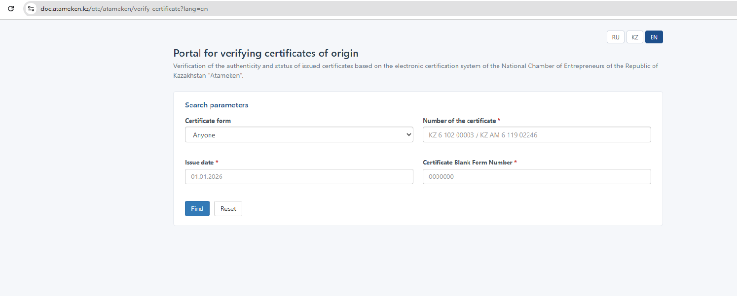This screenshot has height=296, width=737.
Task: Select the doc.atameken.kz URL in address bar
Action: coord(124,9)
